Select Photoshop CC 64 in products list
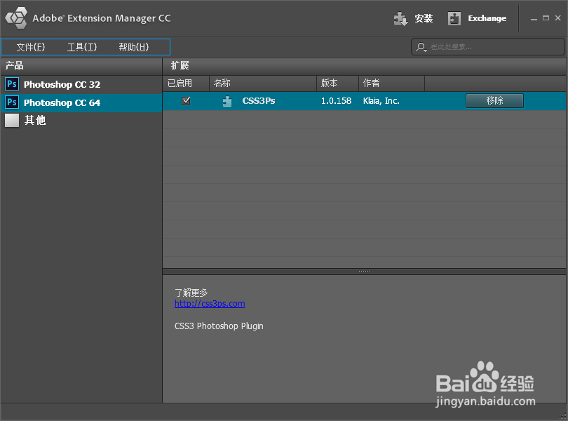This screenshot has height=421, width=568. tap(81, 102)
